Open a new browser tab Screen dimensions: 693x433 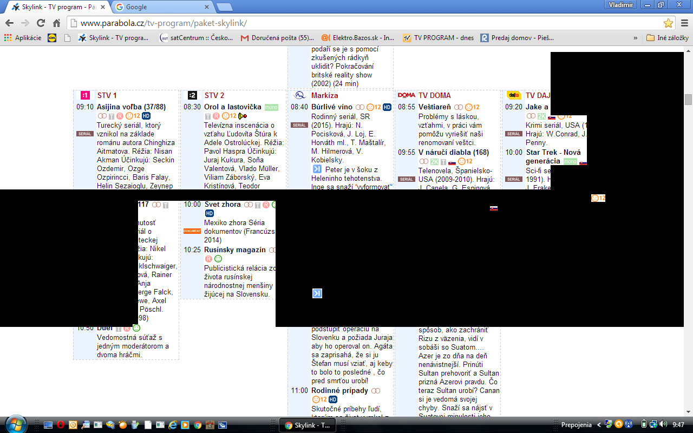225,7
